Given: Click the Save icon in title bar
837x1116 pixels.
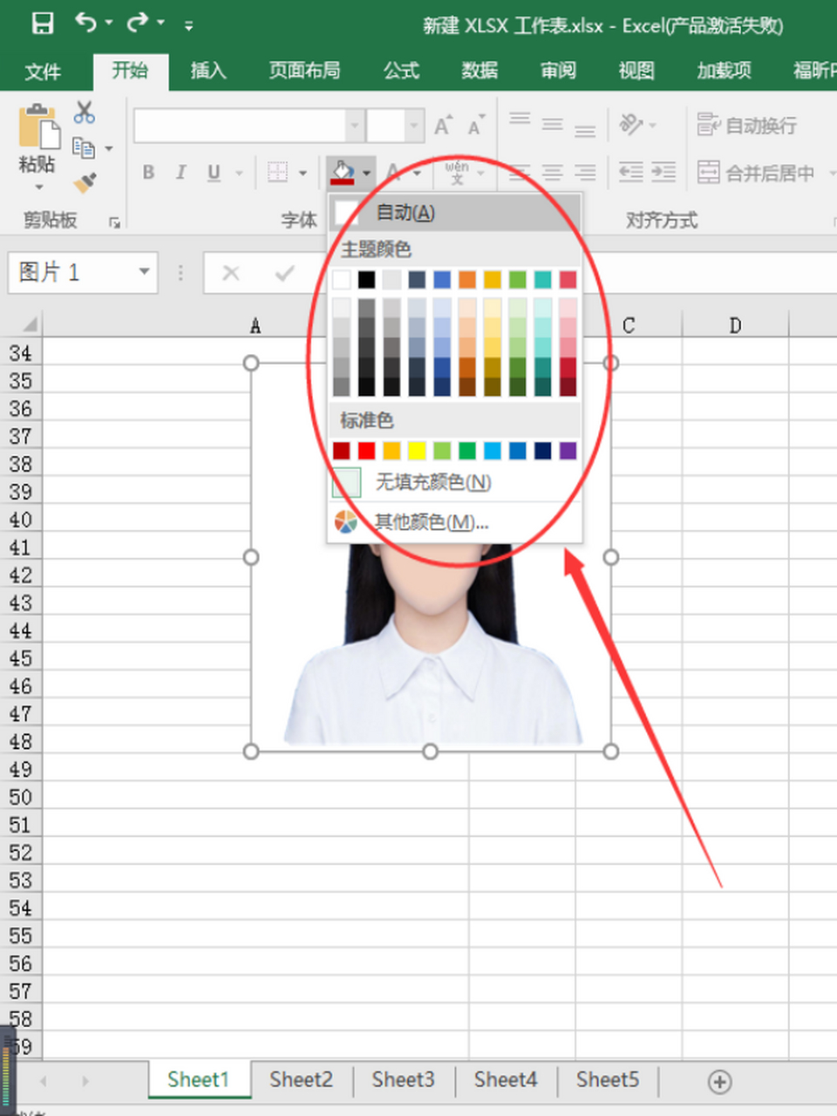Looking at the screenshot, I should [x=42, y=24].
